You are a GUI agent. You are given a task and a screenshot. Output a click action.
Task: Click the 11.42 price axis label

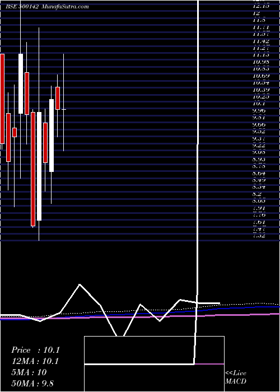pyautogui.click(x=261, y=41)
